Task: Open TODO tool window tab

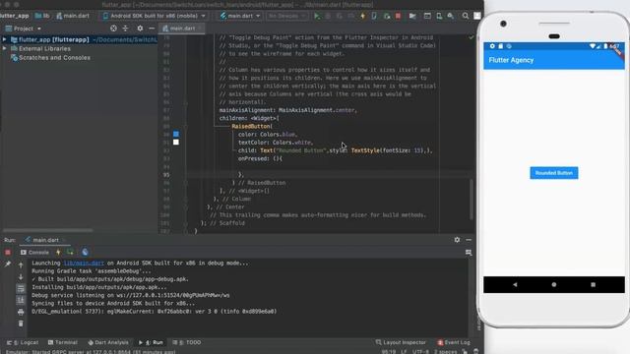Action: coord(187,342)
